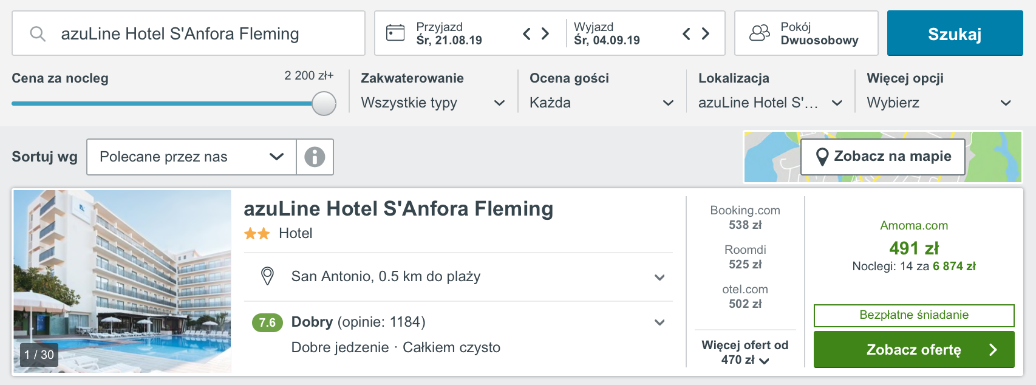This screenshot has height=385, width=1036.
Task: Open the room type guests icon
Action: tap(760, 33)
